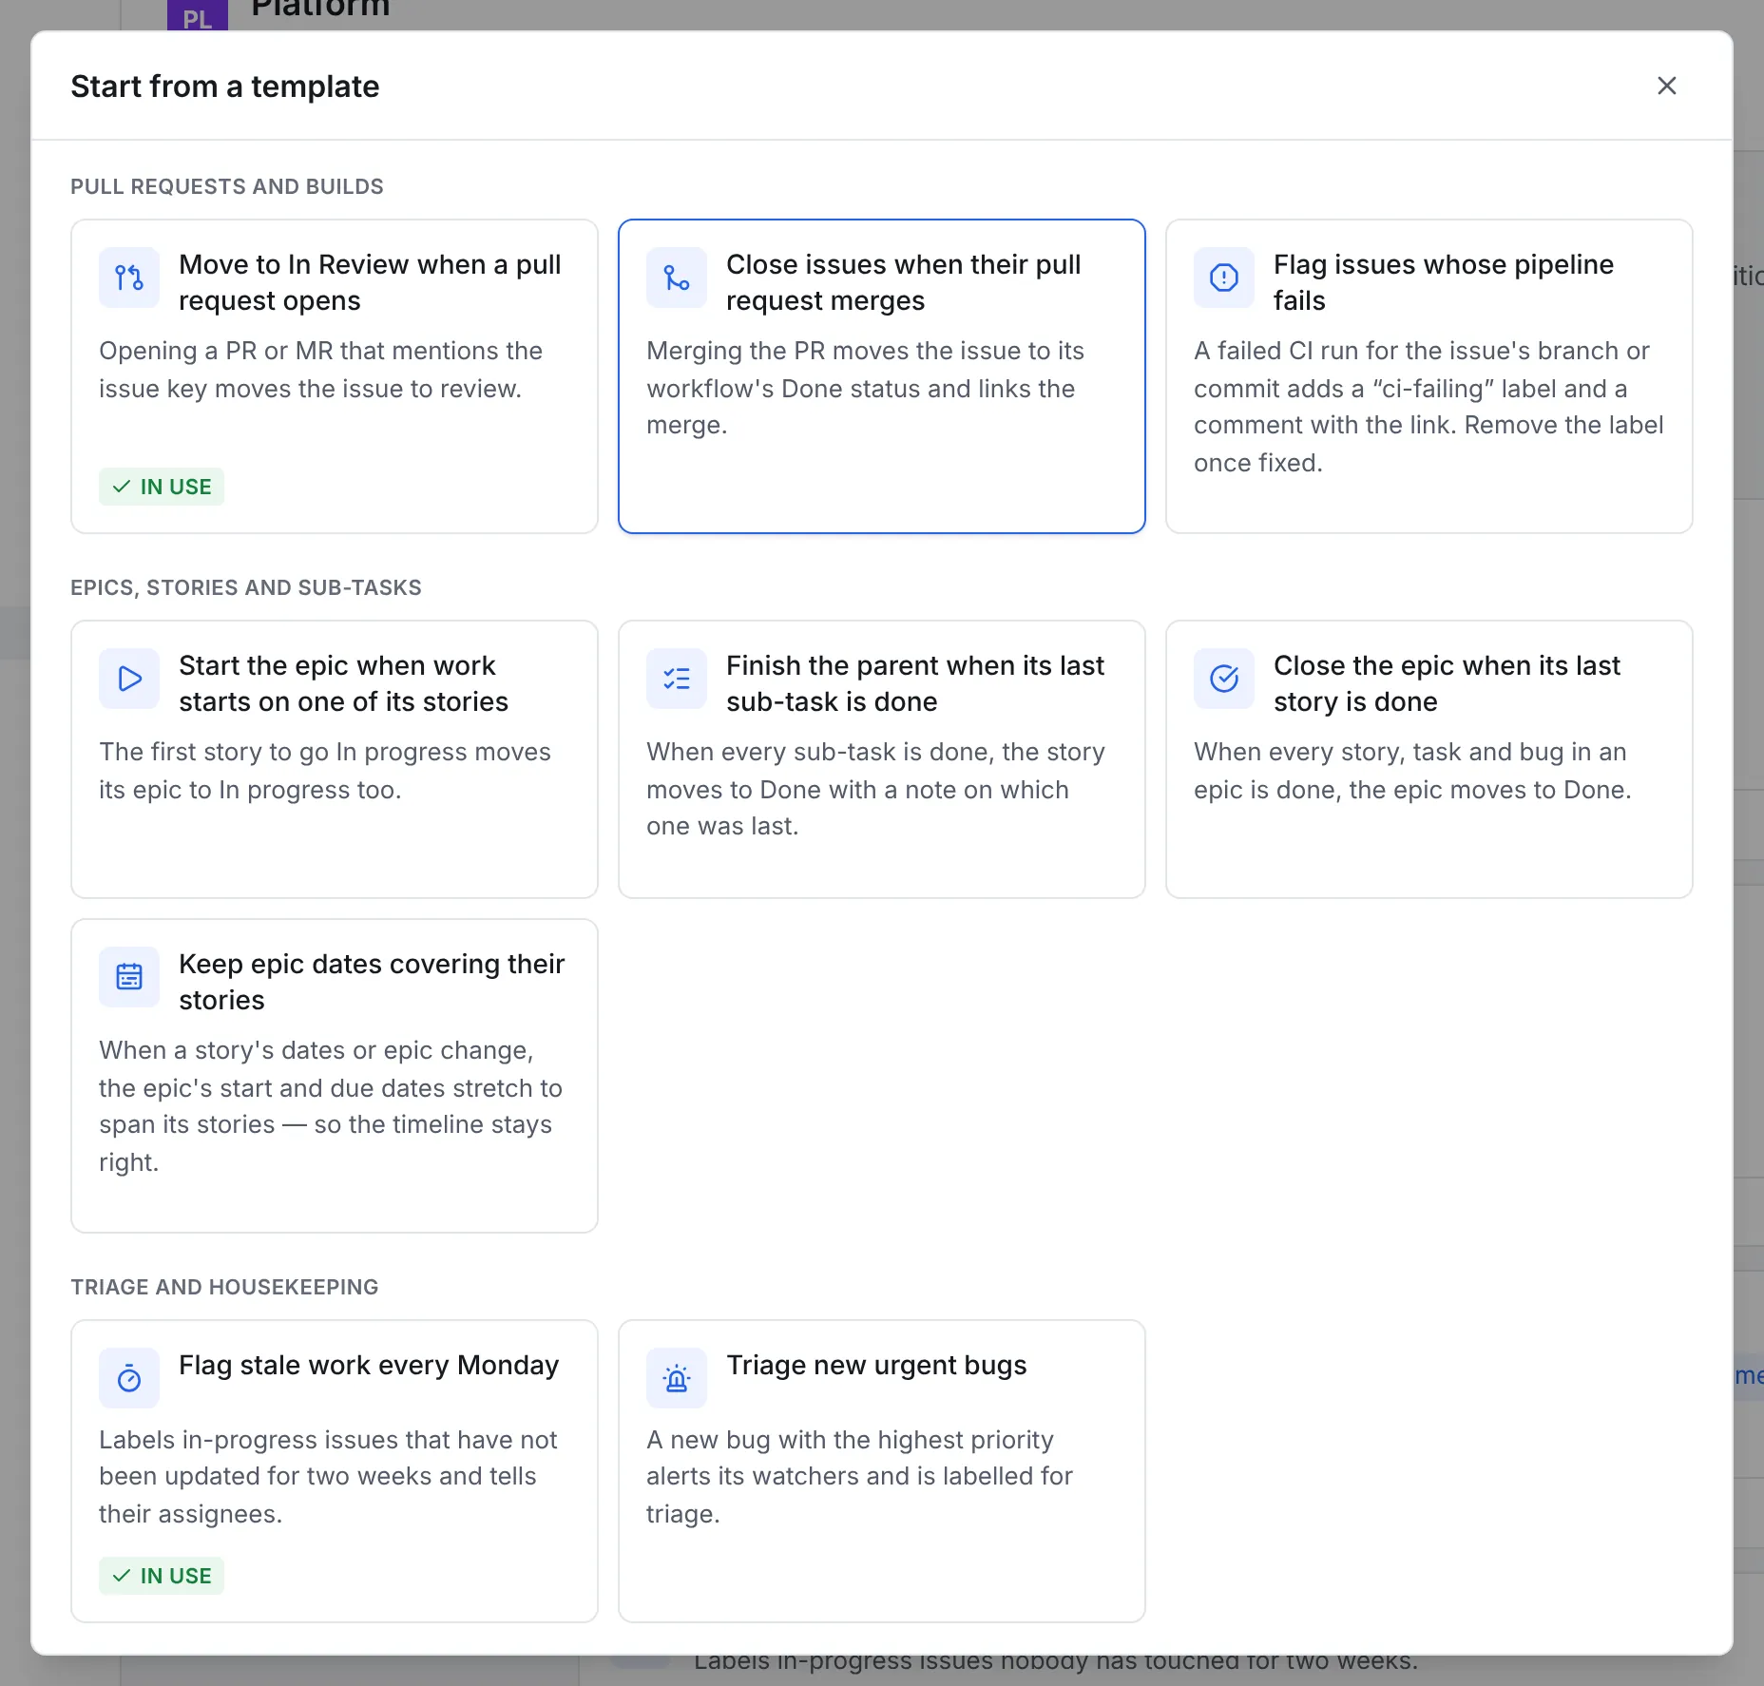Select 'Finish the parent when its last sub-task is done'
Viewport: 1764px width, 1686px height.
pyautogui.click(x=915, y=683)
